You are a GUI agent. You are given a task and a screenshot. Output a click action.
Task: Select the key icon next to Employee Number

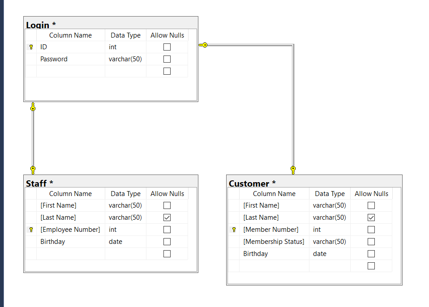tap(30, 229)
